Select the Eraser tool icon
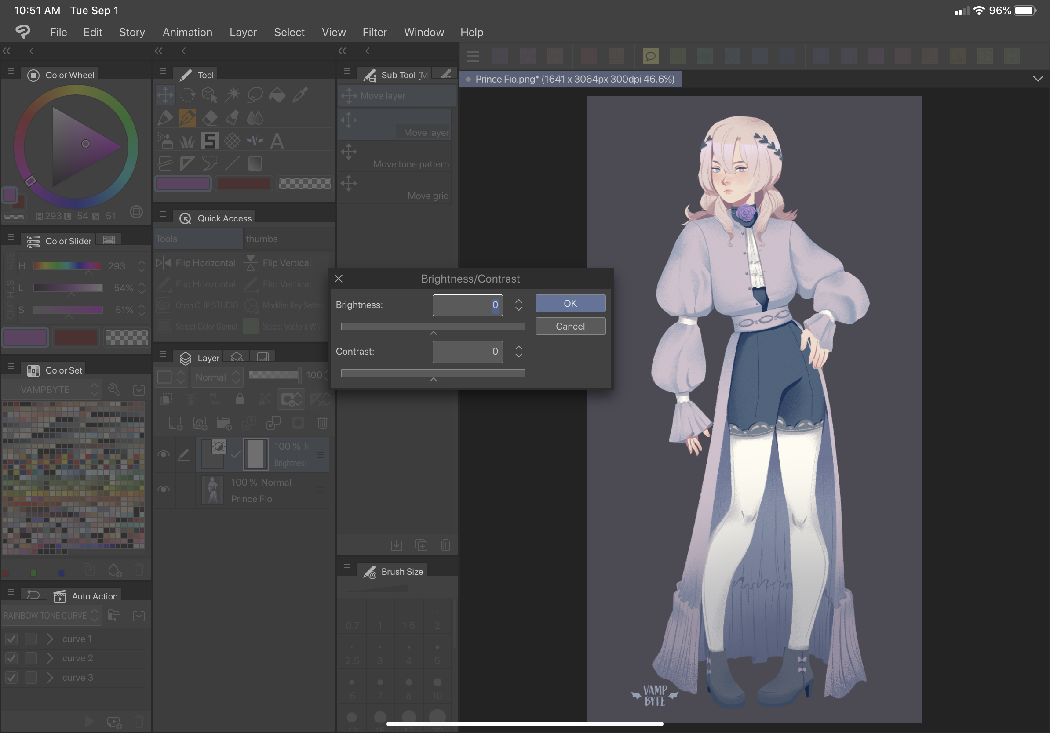Screen dimensions: 1050x733 [x=210, y=118]
